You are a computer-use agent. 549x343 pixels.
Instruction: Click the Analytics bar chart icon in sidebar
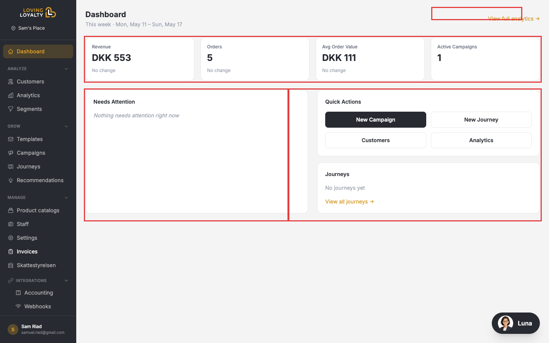(x=11, y=95)
